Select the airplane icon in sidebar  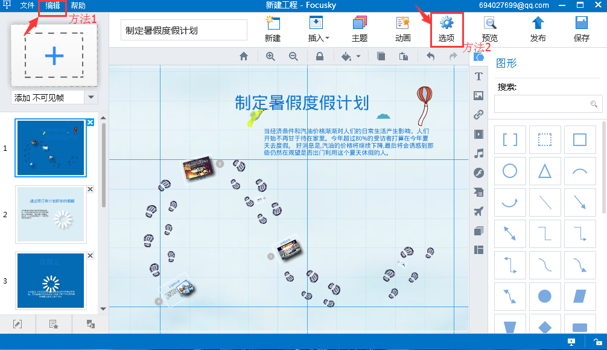[x=479, y=211]
